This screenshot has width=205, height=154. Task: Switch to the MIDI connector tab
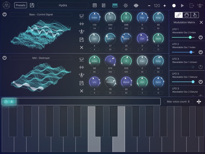tap(187, 15)
